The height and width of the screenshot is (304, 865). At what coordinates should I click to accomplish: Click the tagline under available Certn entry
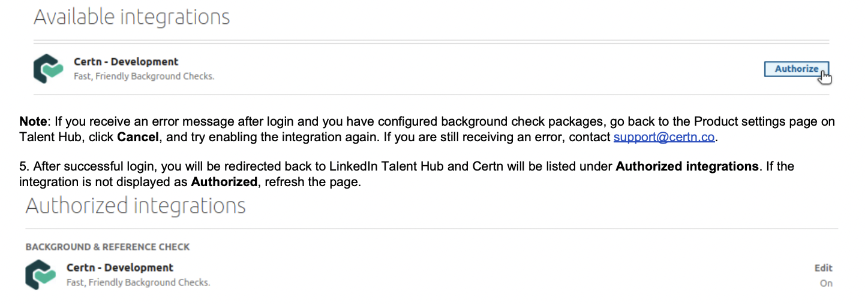pos(144,77)
